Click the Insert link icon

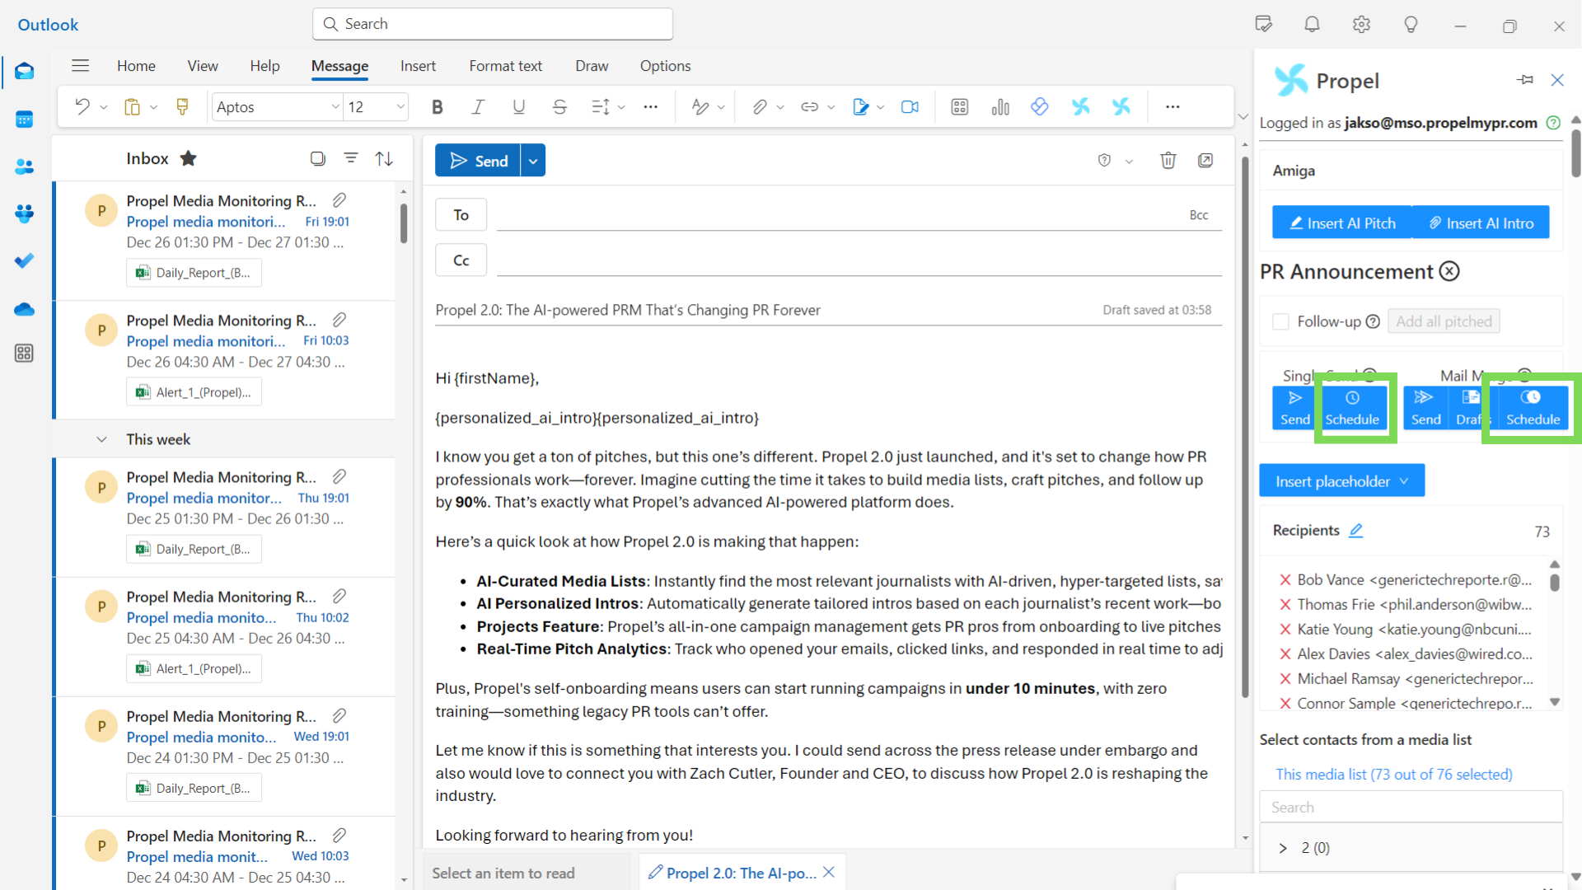tap(809, 106)
